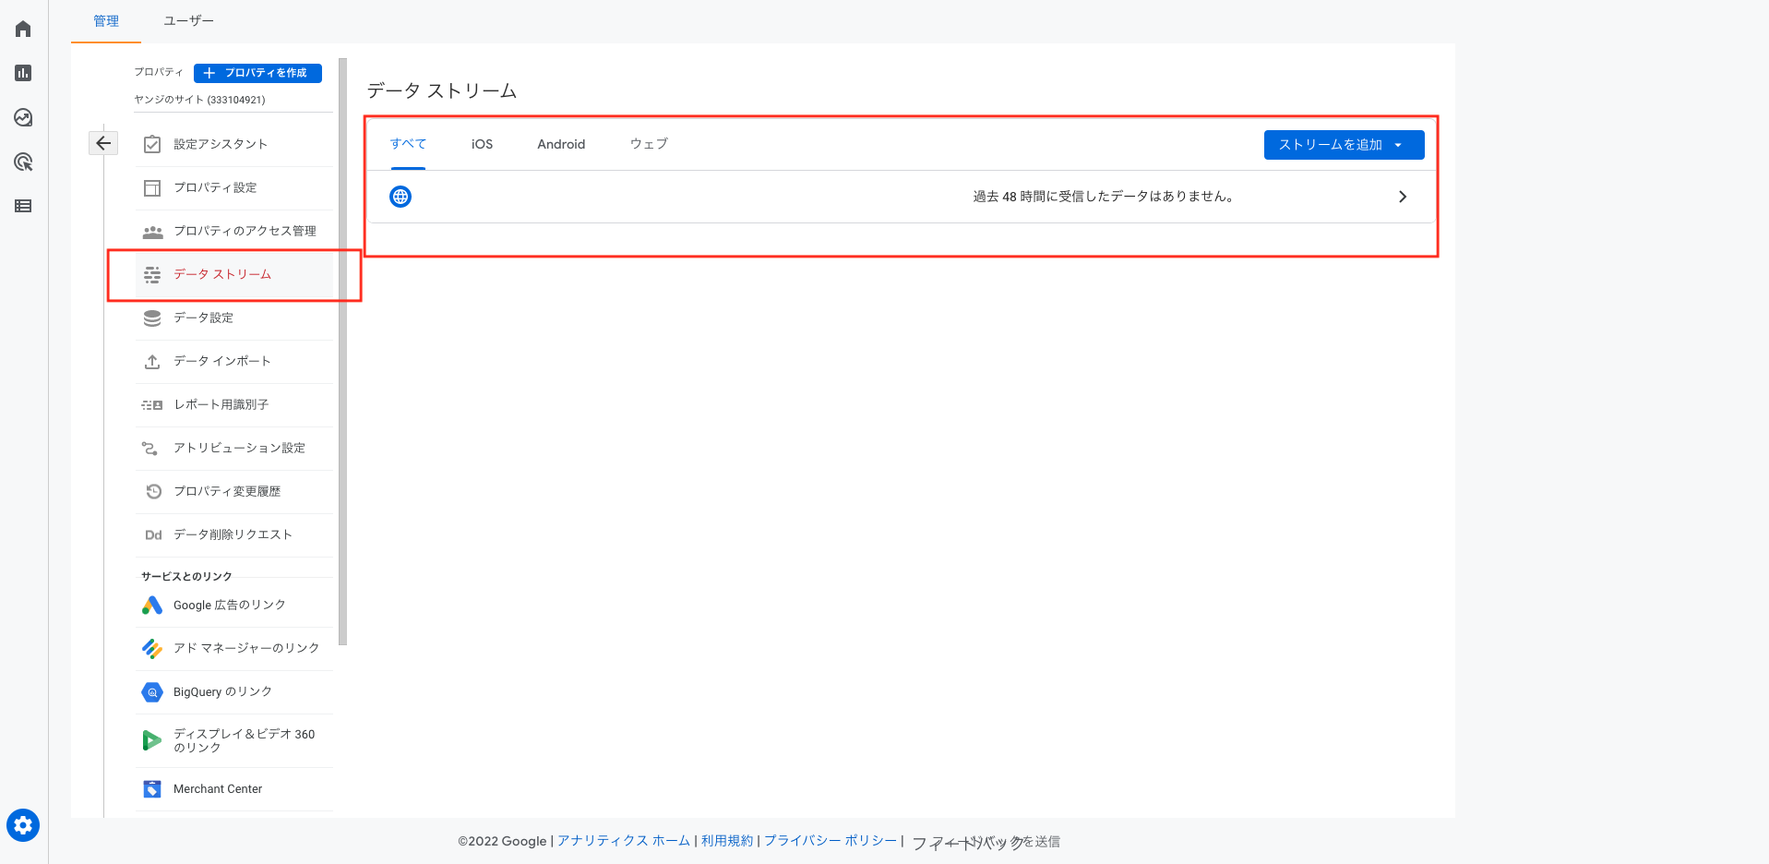The image size is (1769, 864).
Task: Open 設定アシスタント menu item
Action: click(x=221, y=144)
